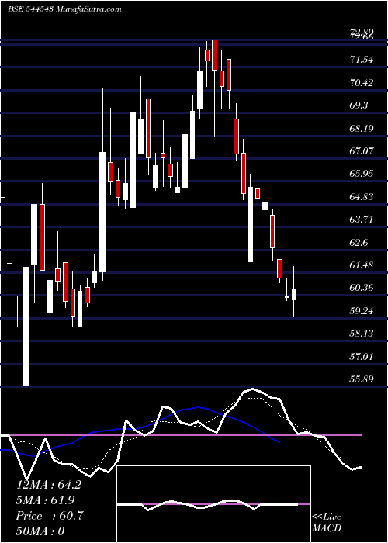Click the BSE 544548 MunafaSutra.com title
This screenshot has width=388, height=543.
(x=64, y=9)
